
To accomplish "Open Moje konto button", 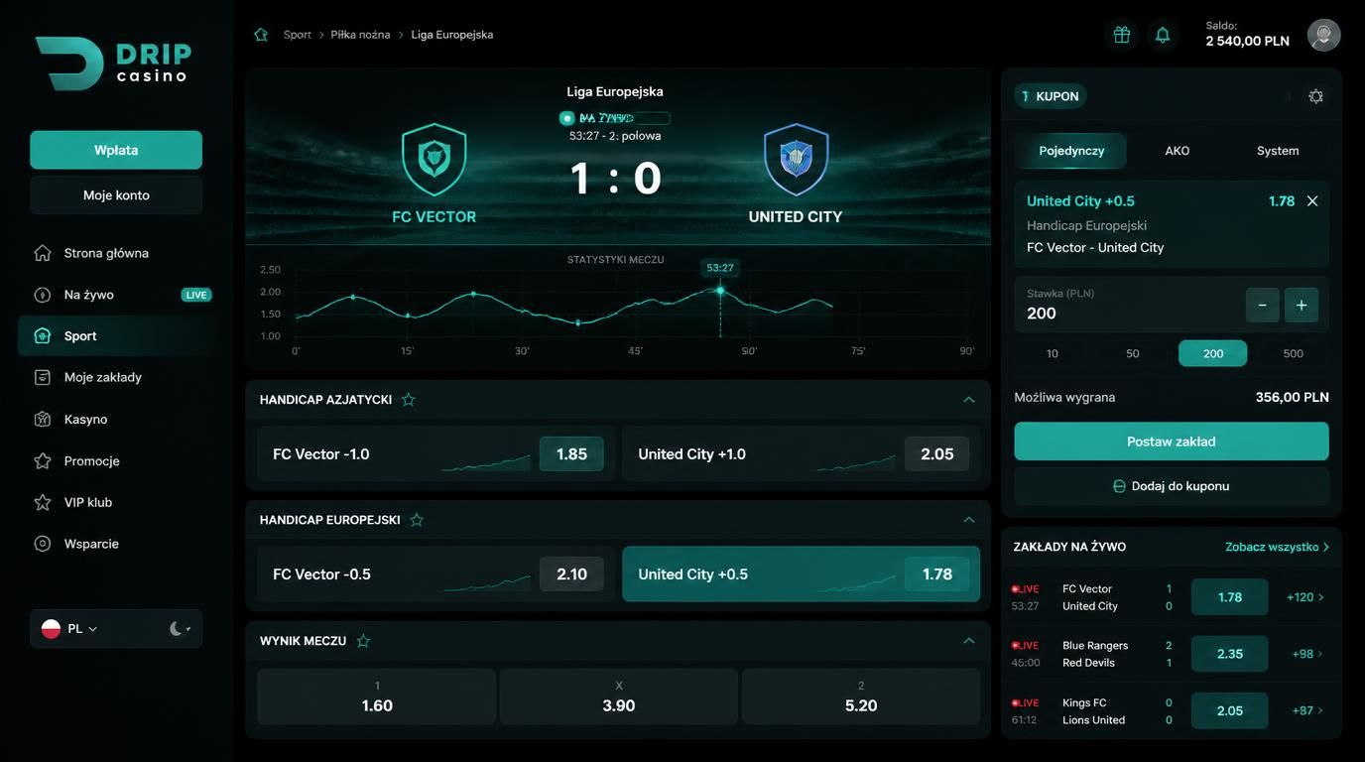I will click(x=116, y=195).
